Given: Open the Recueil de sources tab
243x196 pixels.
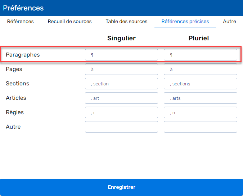Looking at the screenshot, I should tap(69, 21).
